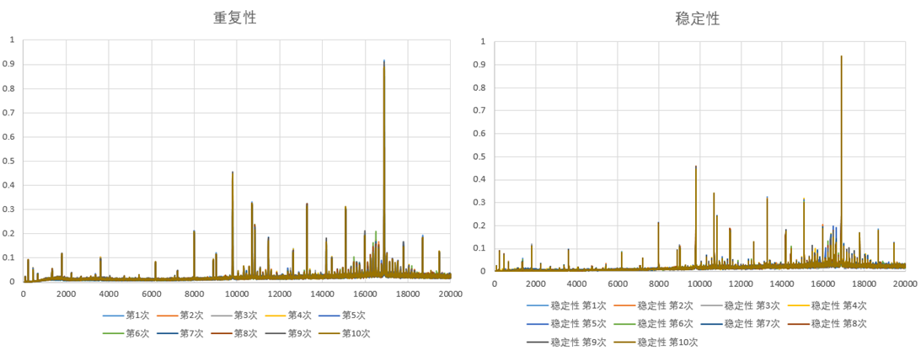Click the 0.9 y-axis label in 稳定性 chart

click(x=481, y=64)
